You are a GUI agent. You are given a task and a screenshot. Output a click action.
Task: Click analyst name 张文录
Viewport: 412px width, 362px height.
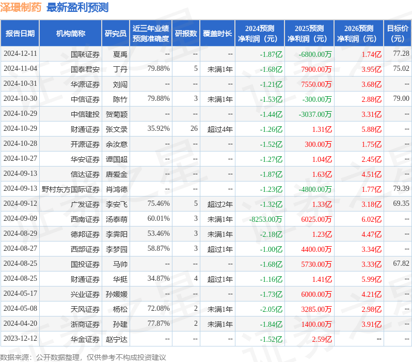coord(116,129)
